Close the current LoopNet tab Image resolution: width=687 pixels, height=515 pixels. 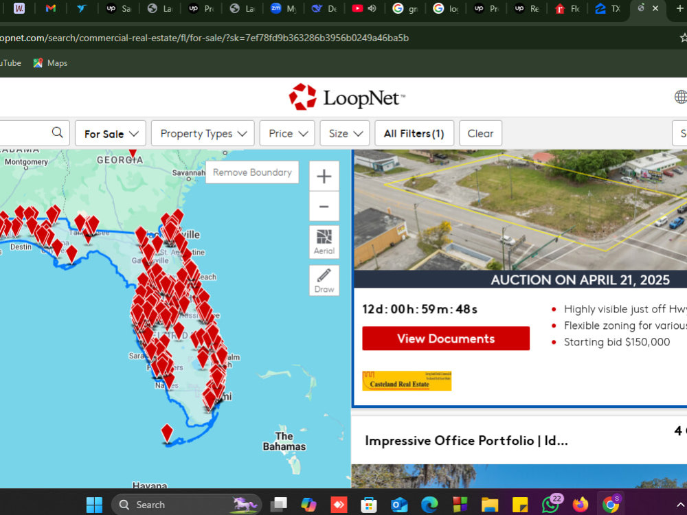tap(655, 8)
